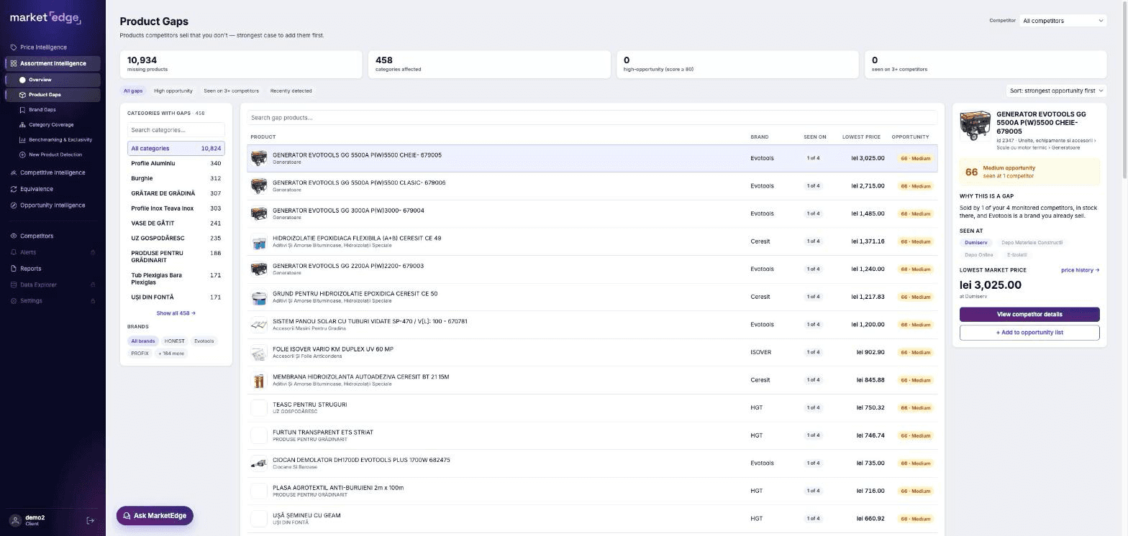Click the Equivalence sync icon
1128x536 pixels.
point(14,189)
